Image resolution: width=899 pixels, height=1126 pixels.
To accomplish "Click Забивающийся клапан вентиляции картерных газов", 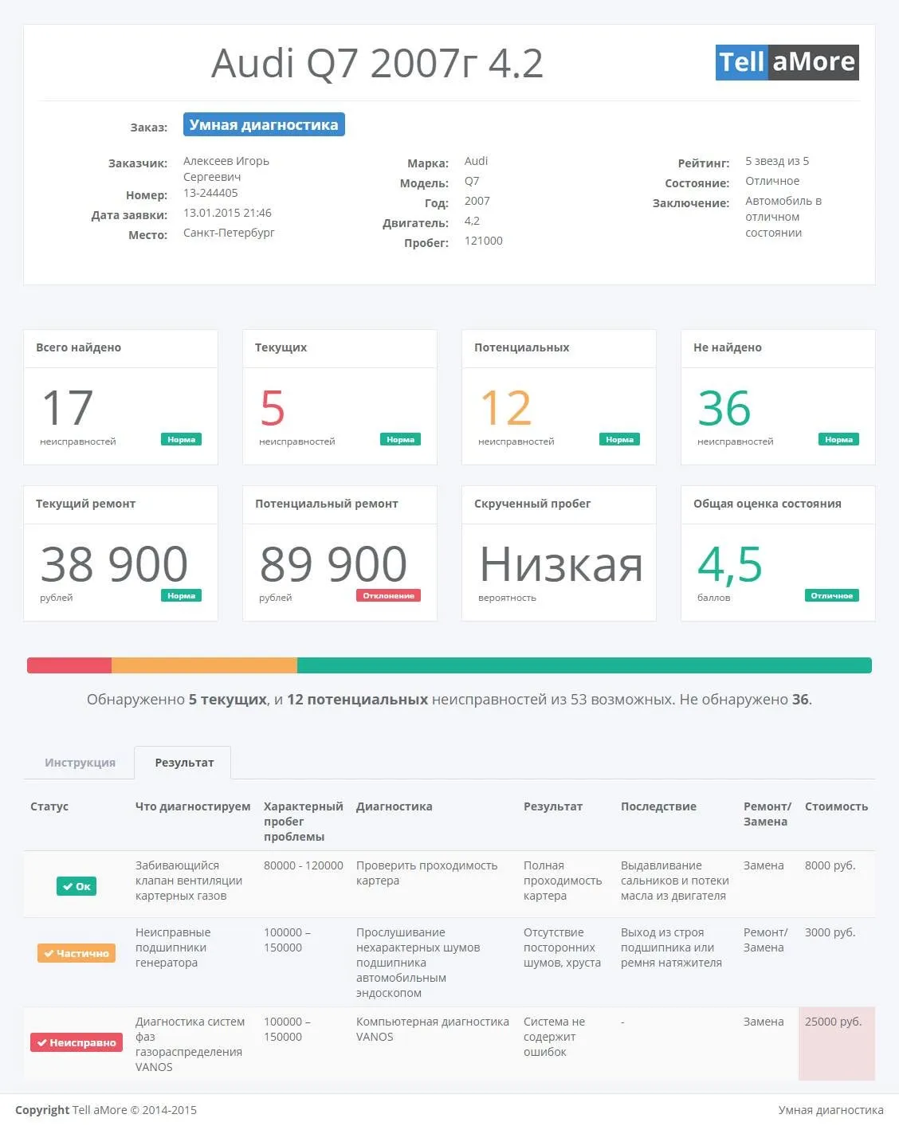I will click(x=189, y=881).
